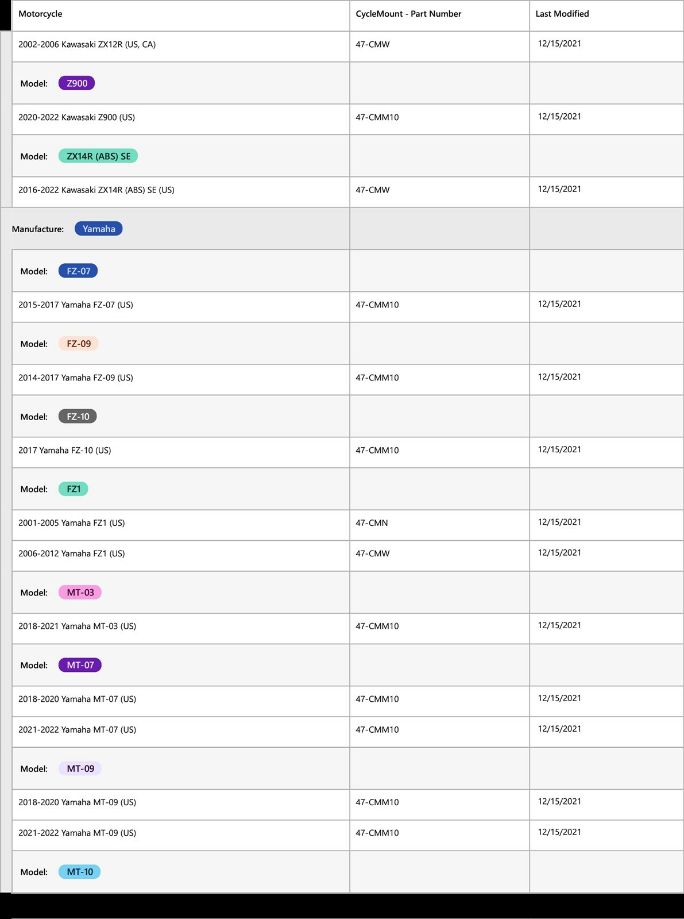684x919 pixels.
Task: Click part number 47-CMW for 2006-2012 FZ1
Action: (x=372, y=553)
